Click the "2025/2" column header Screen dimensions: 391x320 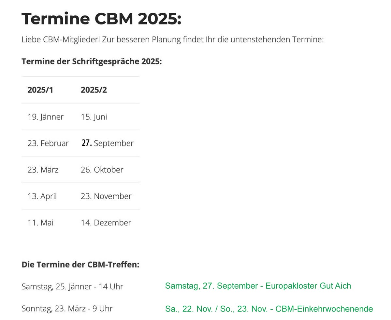94,90
